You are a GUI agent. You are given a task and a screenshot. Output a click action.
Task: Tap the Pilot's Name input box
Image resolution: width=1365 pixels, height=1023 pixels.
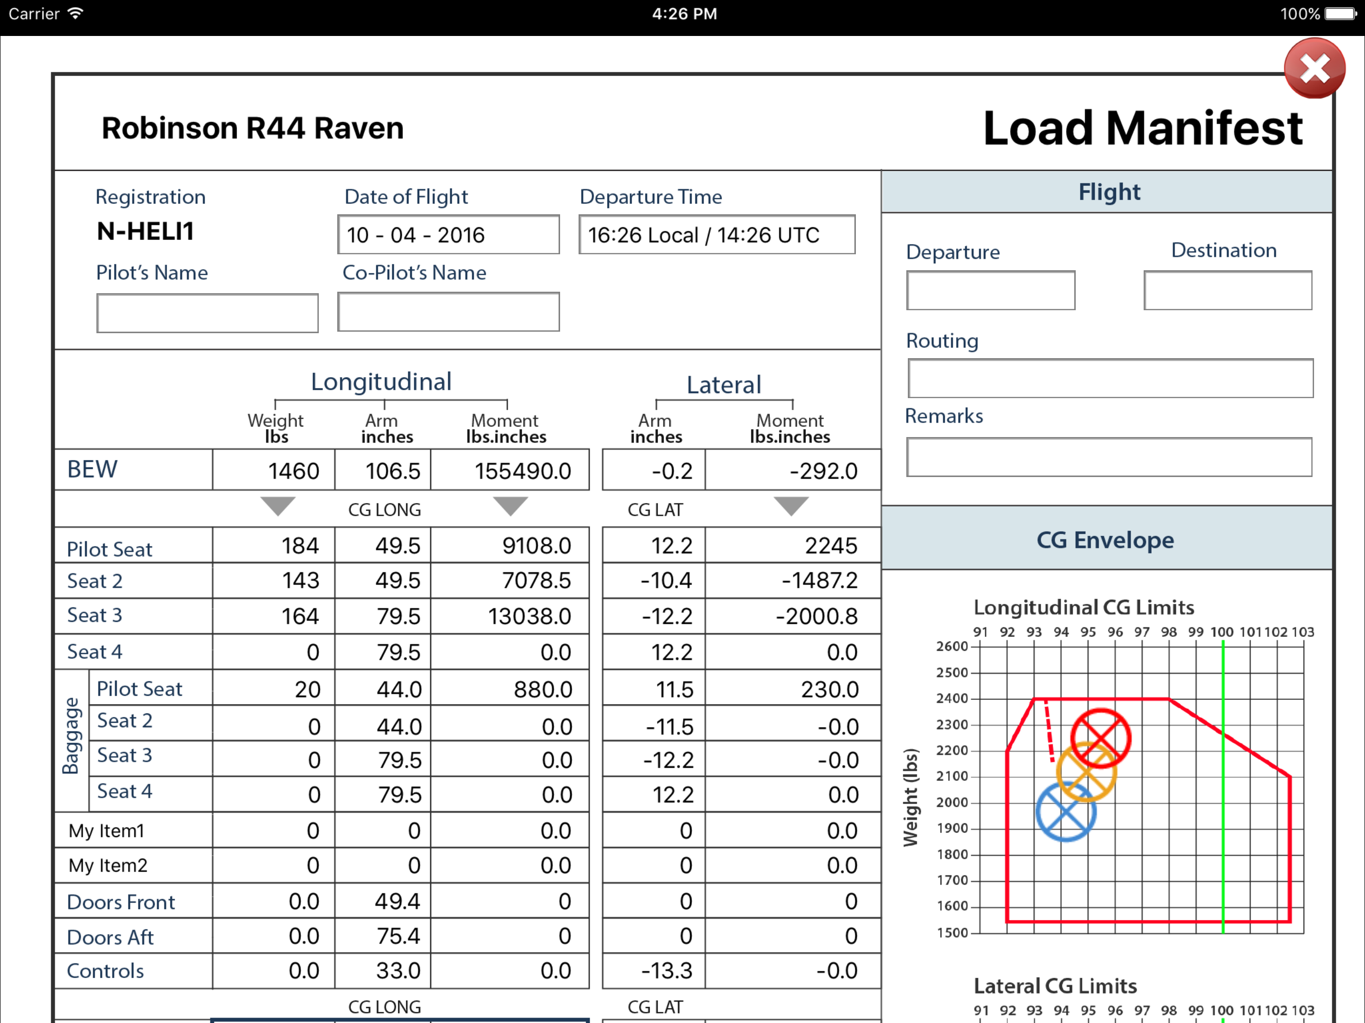click(207, 313)
